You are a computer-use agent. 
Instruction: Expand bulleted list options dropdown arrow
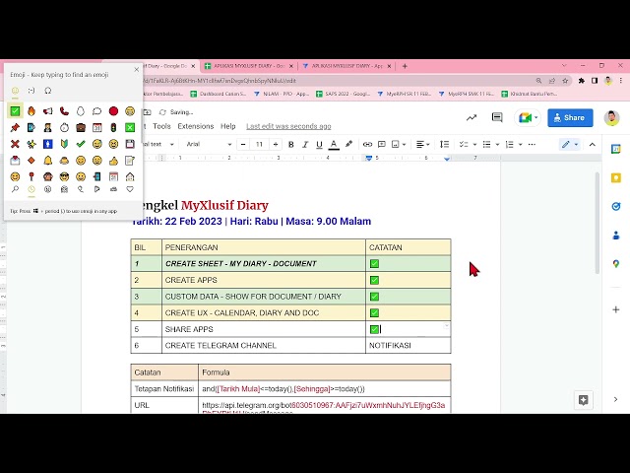click(x=497, y=145)
